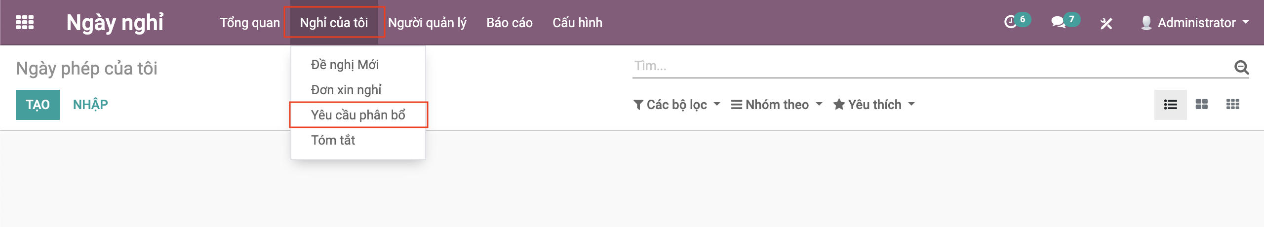This screenshot has width=1264, height=227.
Task: Focus the Tìm... search field
Action: pos(928,66)
